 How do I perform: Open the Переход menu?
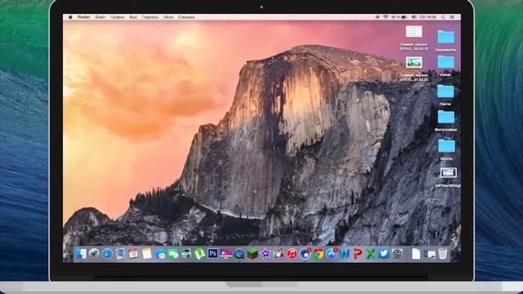click(x=150, y=17)
